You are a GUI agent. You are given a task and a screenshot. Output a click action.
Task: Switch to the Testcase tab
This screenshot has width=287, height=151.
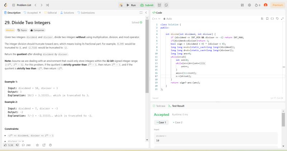(x=159, y=106)
